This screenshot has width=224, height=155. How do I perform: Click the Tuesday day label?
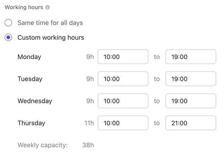pos(30,79)
